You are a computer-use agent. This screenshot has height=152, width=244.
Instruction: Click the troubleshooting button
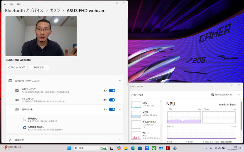pos(16,67)
